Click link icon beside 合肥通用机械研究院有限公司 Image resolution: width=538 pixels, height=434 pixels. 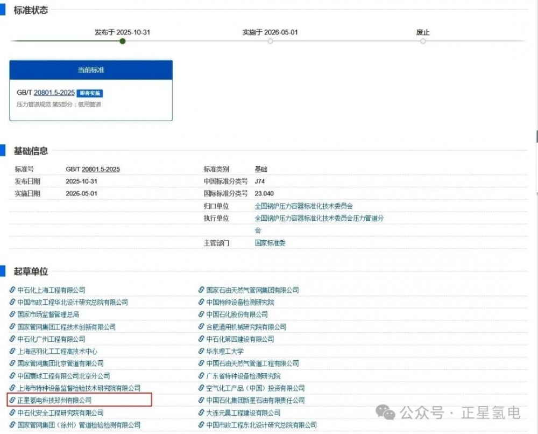pos(201,327)
